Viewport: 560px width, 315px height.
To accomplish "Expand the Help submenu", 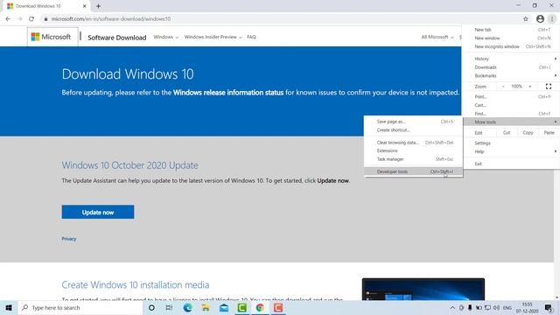I will 511,151.
